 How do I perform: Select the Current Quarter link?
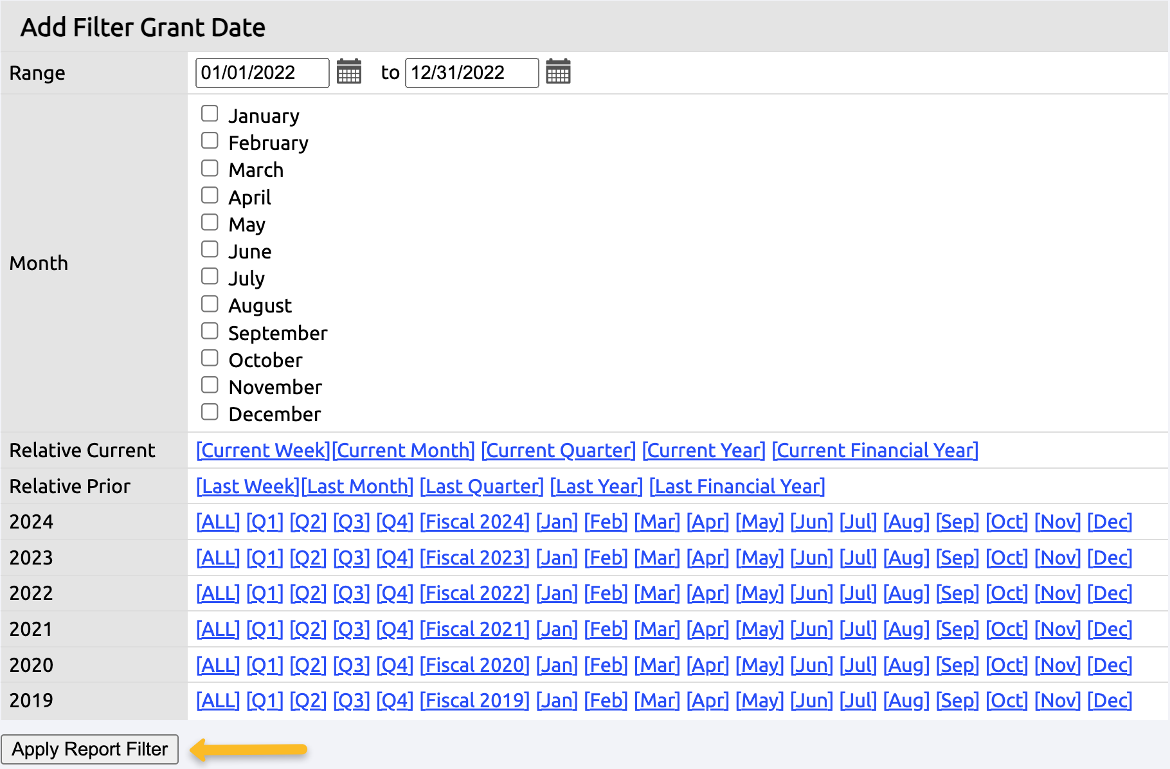pos(559,450)
